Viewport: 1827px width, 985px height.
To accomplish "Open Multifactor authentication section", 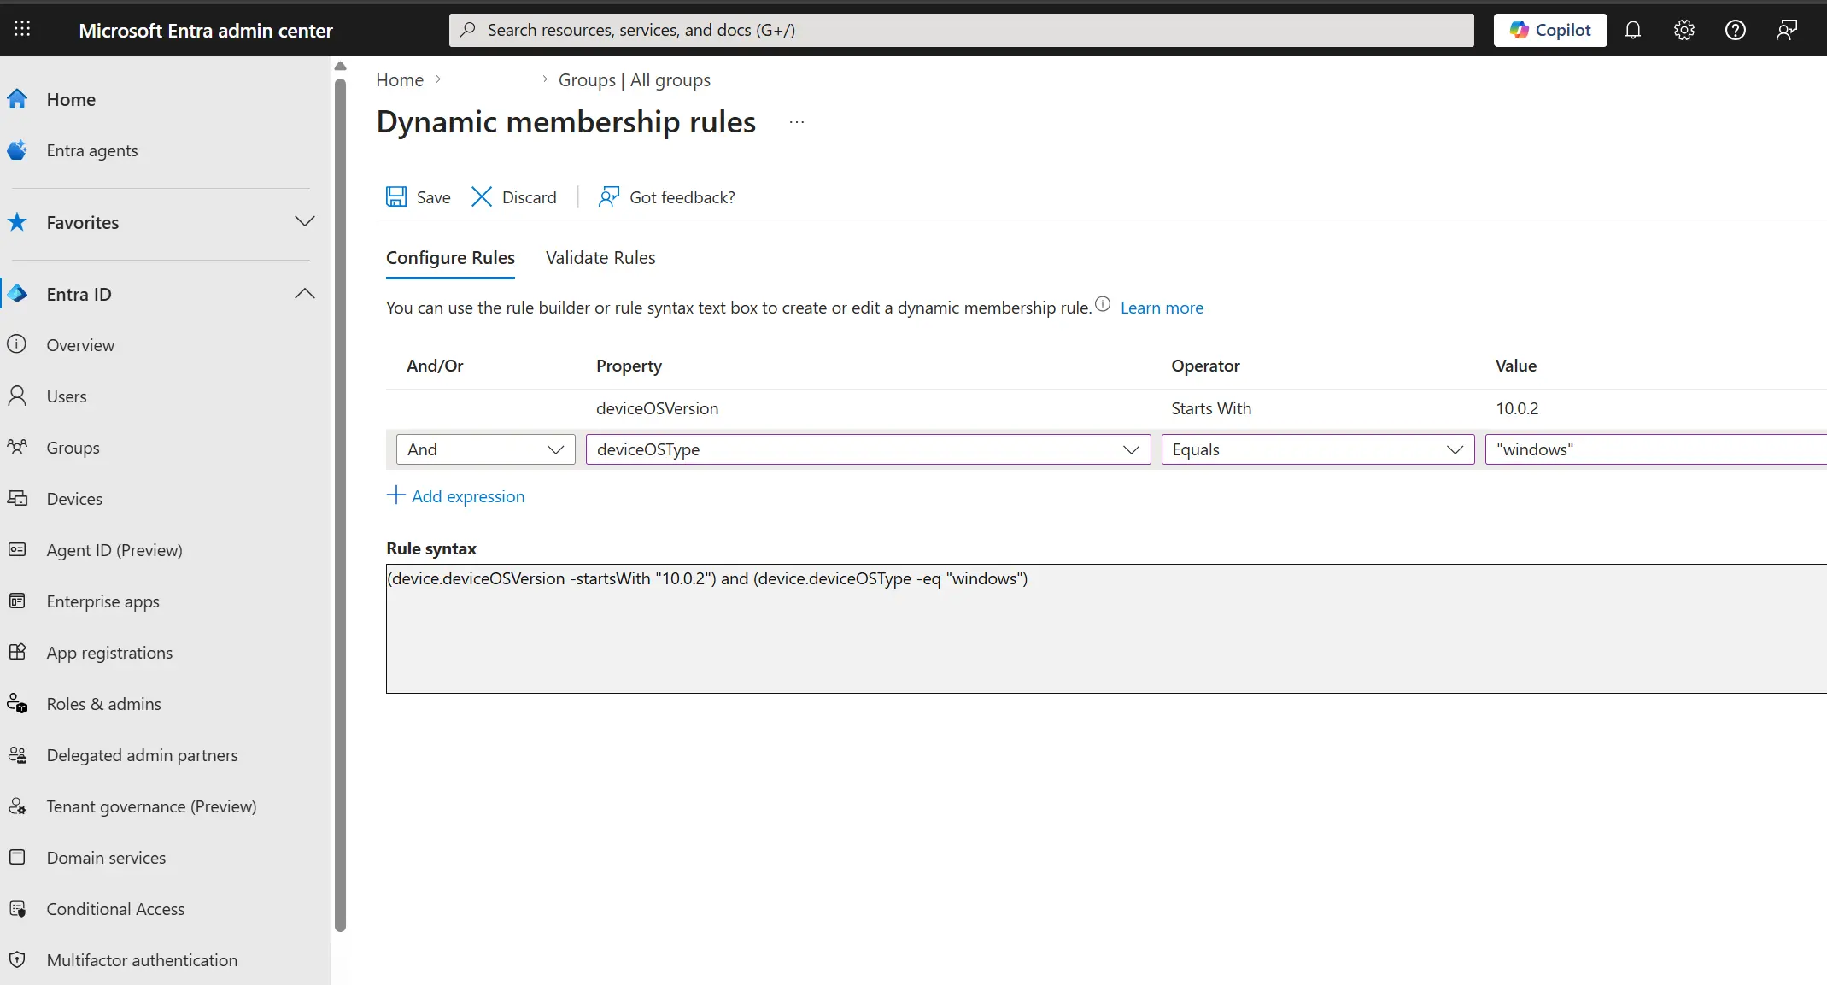I will coord(141,960).
